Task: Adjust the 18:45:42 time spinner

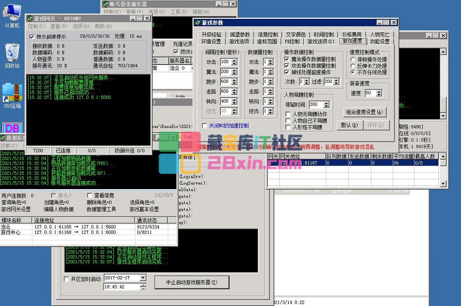Action: (x=143, y=287)
